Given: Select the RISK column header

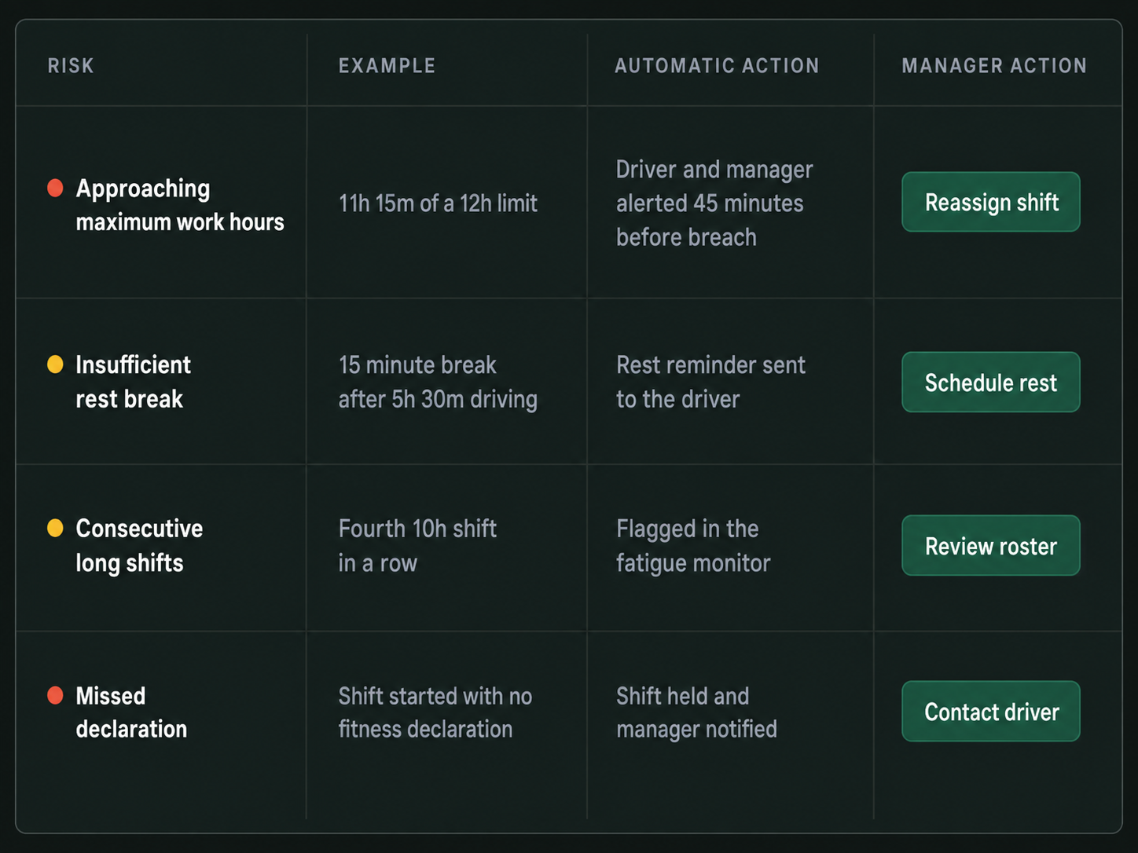Looking at the screenshot, I should 71,66.
